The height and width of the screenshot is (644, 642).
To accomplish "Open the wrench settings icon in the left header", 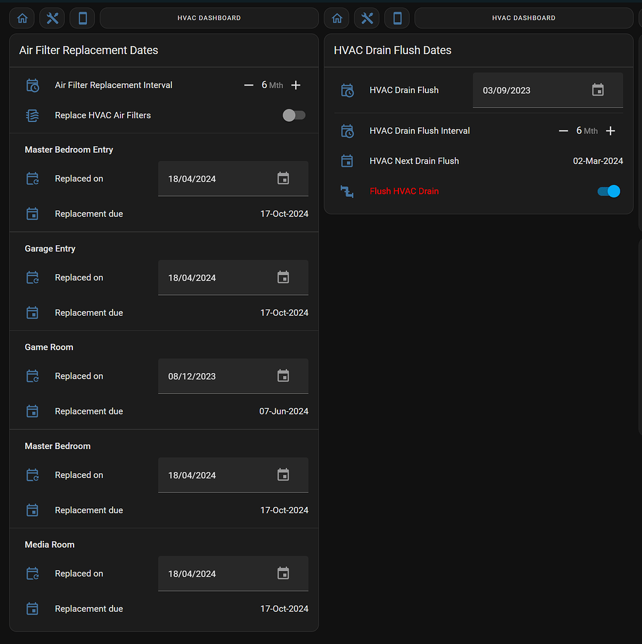I will 52,18.
